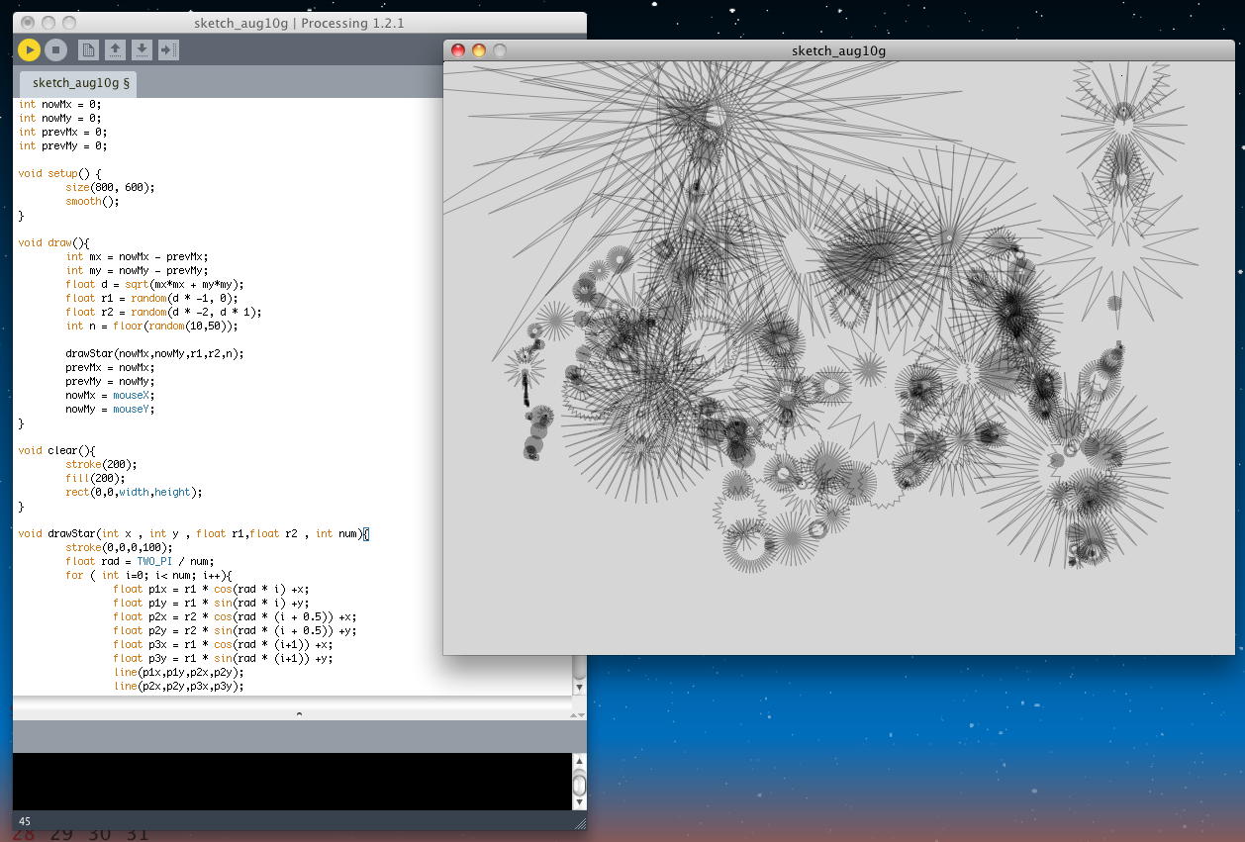The width and height of the screenshot is (1245, 842).
Task: Create a new sketch with the New icon
Action: coord(88,49)
